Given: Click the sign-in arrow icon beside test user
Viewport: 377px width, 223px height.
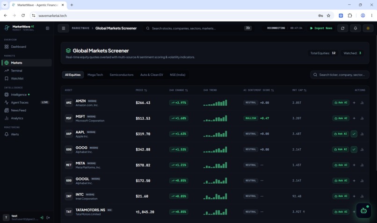Looking at the screenshot, I should coord(42,217).
